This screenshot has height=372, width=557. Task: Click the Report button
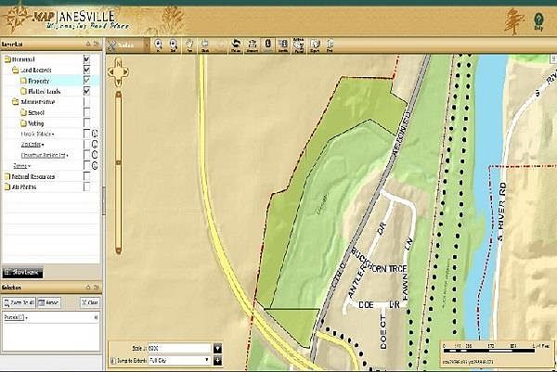(x=48, y=302)
